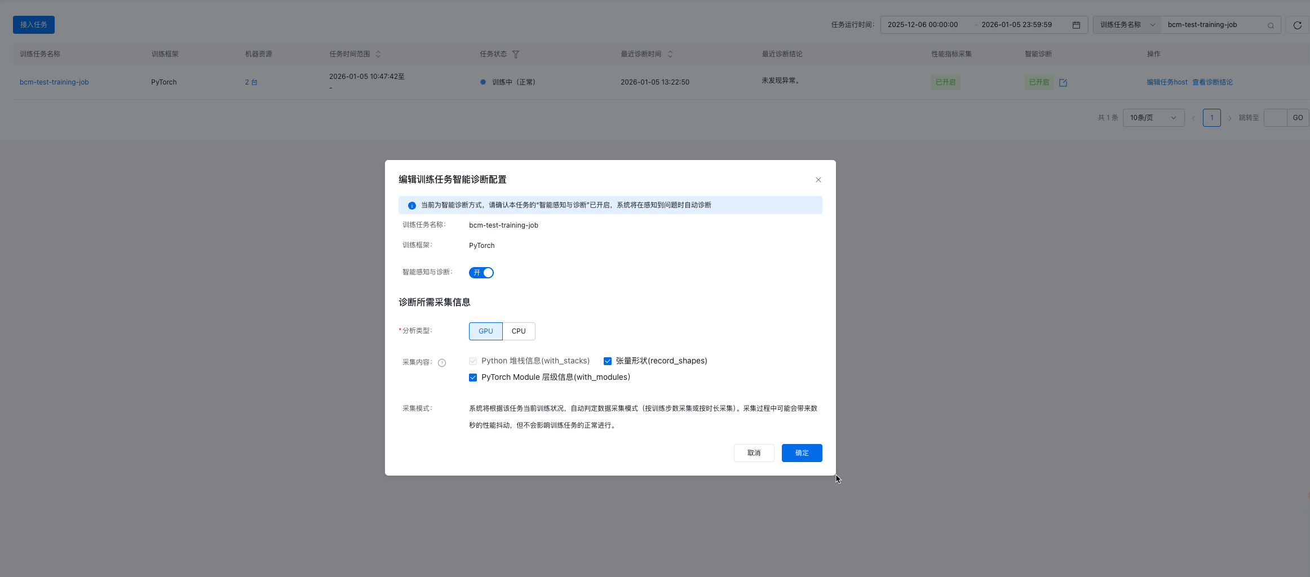Open the 10条/页 page size dropdown

1153,117
